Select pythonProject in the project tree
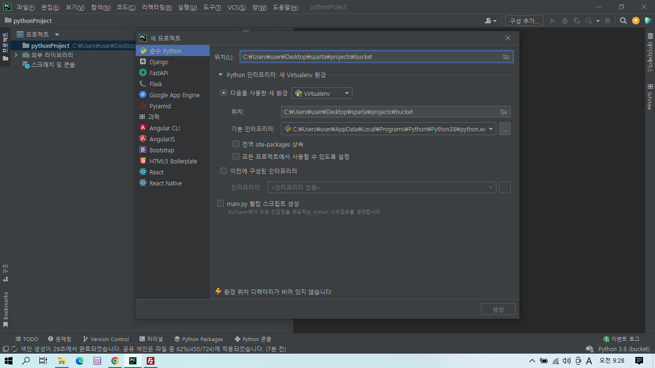Viewport: 655px width, 368px height. click(50, 46)
